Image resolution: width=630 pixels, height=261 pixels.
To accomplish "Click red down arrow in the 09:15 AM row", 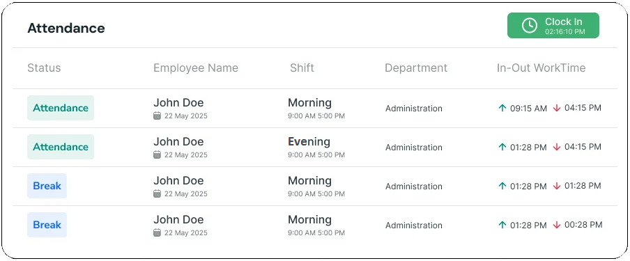I will tap(556, 108).
